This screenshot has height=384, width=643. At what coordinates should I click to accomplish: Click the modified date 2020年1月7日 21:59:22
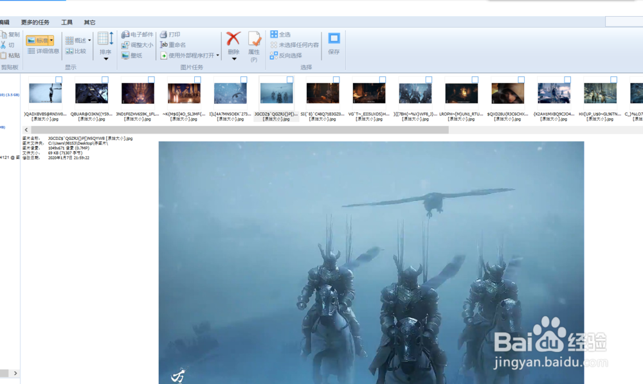pyautogui.click(x=69, y=157)
